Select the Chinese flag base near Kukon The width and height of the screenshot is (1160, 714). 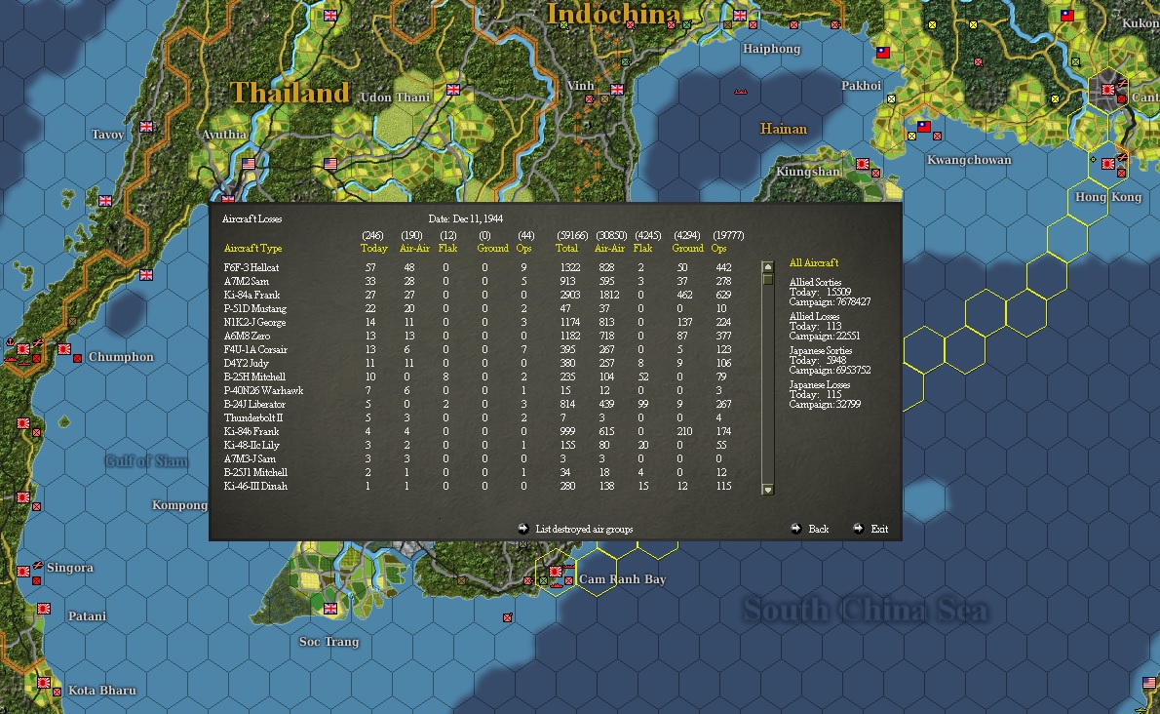click(x=1066, y=16)
